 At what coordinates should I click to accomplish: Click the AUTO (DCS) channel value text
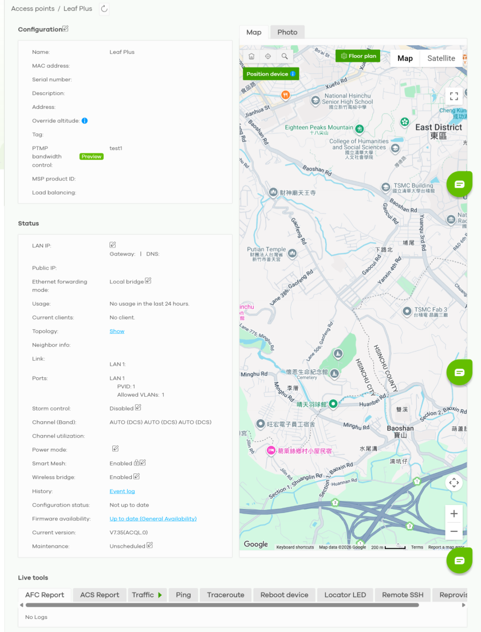point(160,422)
